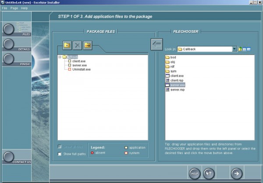Click the round HELP button
This screenshot has width=263, height=183.
[195, 174]
